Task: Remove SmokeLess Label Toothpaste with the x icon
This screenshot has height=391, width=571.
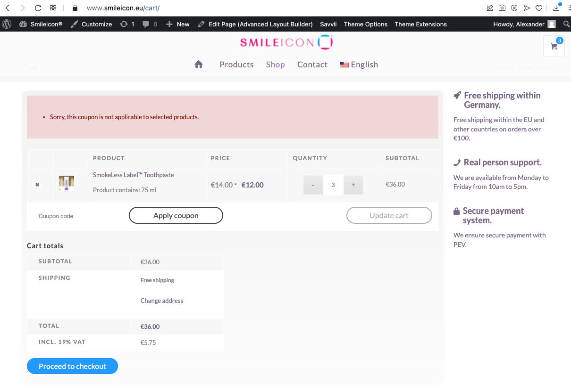Action: [37, 185]
